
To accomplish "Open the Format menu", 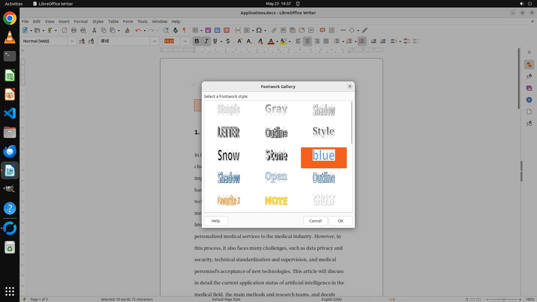I will click(81, 21).
